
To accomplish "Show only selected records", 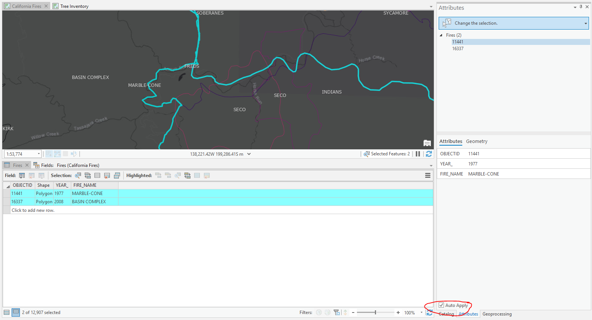I will coord(16,313).
